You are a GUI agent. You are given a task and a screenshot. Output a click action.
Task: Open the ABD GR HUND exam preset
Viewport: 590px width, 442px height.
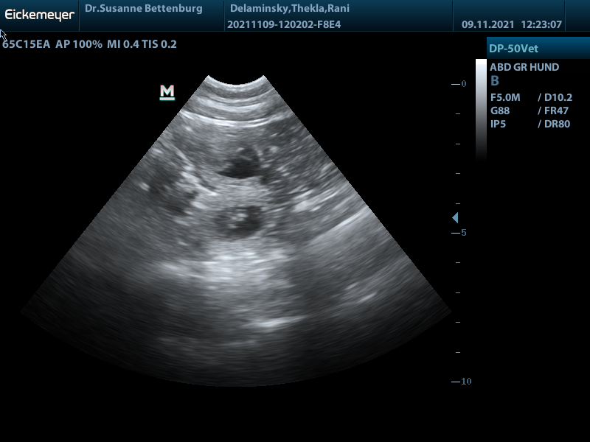(x=524, y=67)
